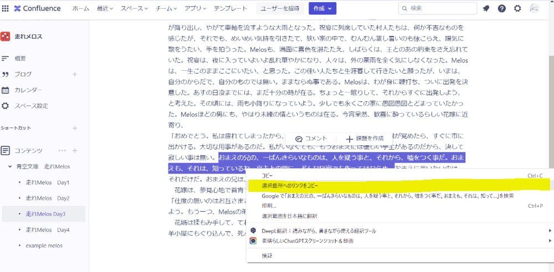Click the 概要 overview icon
Viewport: 554px width, 272px height.
click(6, 59)
